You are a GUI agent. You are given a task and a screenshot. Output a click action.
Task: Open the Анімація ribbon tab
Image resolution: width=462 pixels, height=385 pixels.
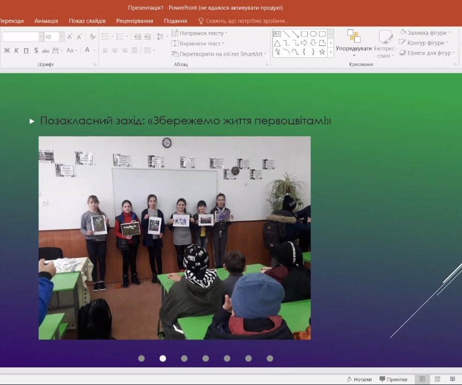pyautogui.click(x=46, y=21)
